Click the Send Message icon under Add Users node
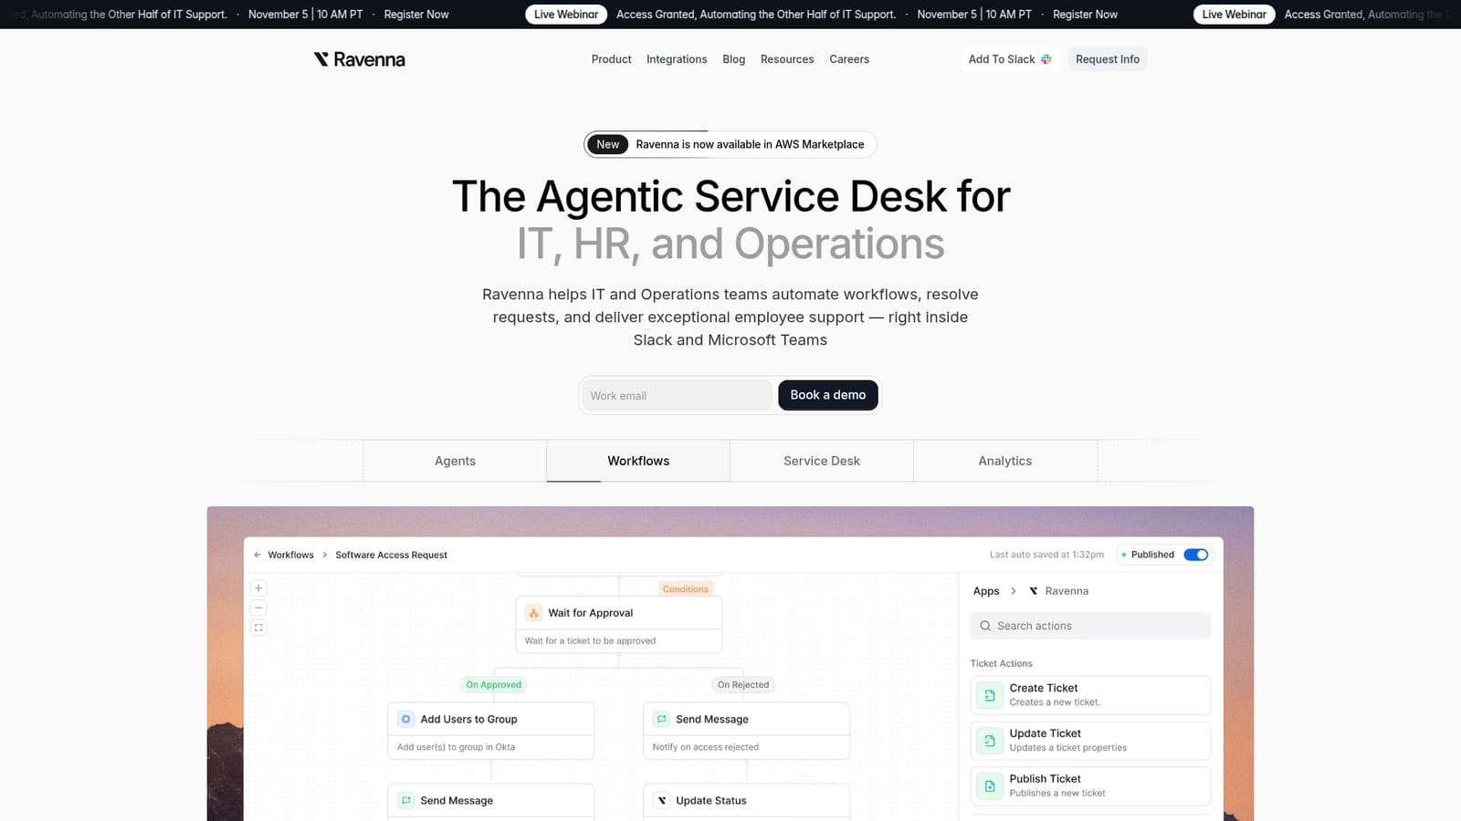 (x=406, y=800)
